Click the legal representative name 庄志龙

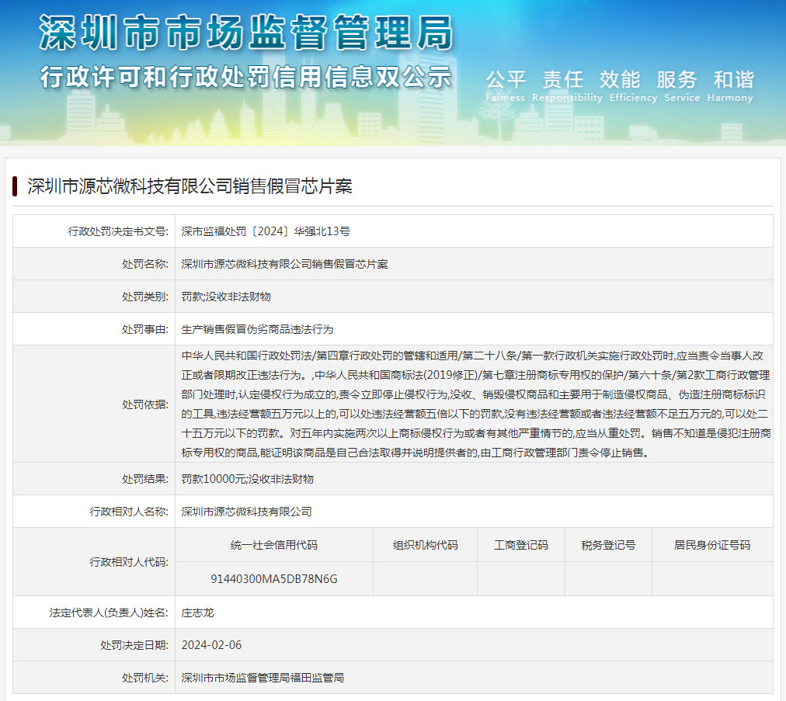[x=198, y=613]
